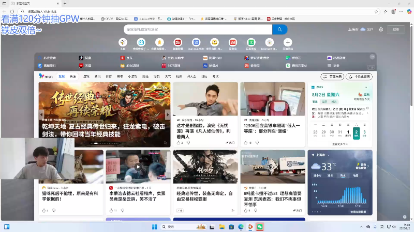Open the 天猫 shortcut link
This screenshot has width=414, height=232.
(x=85, y=66)
